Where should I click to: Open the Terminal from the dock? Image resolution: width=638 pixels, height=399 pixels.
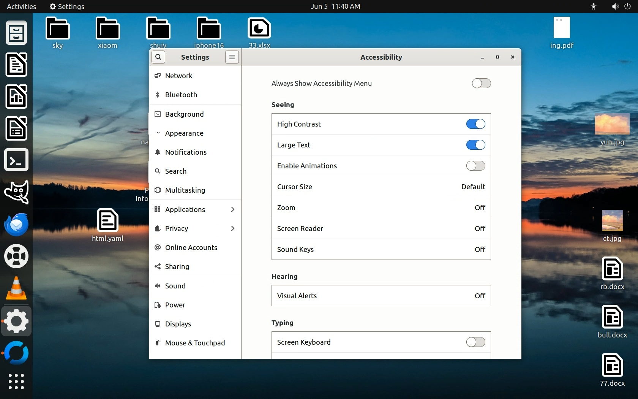click(x=16, y=160)
